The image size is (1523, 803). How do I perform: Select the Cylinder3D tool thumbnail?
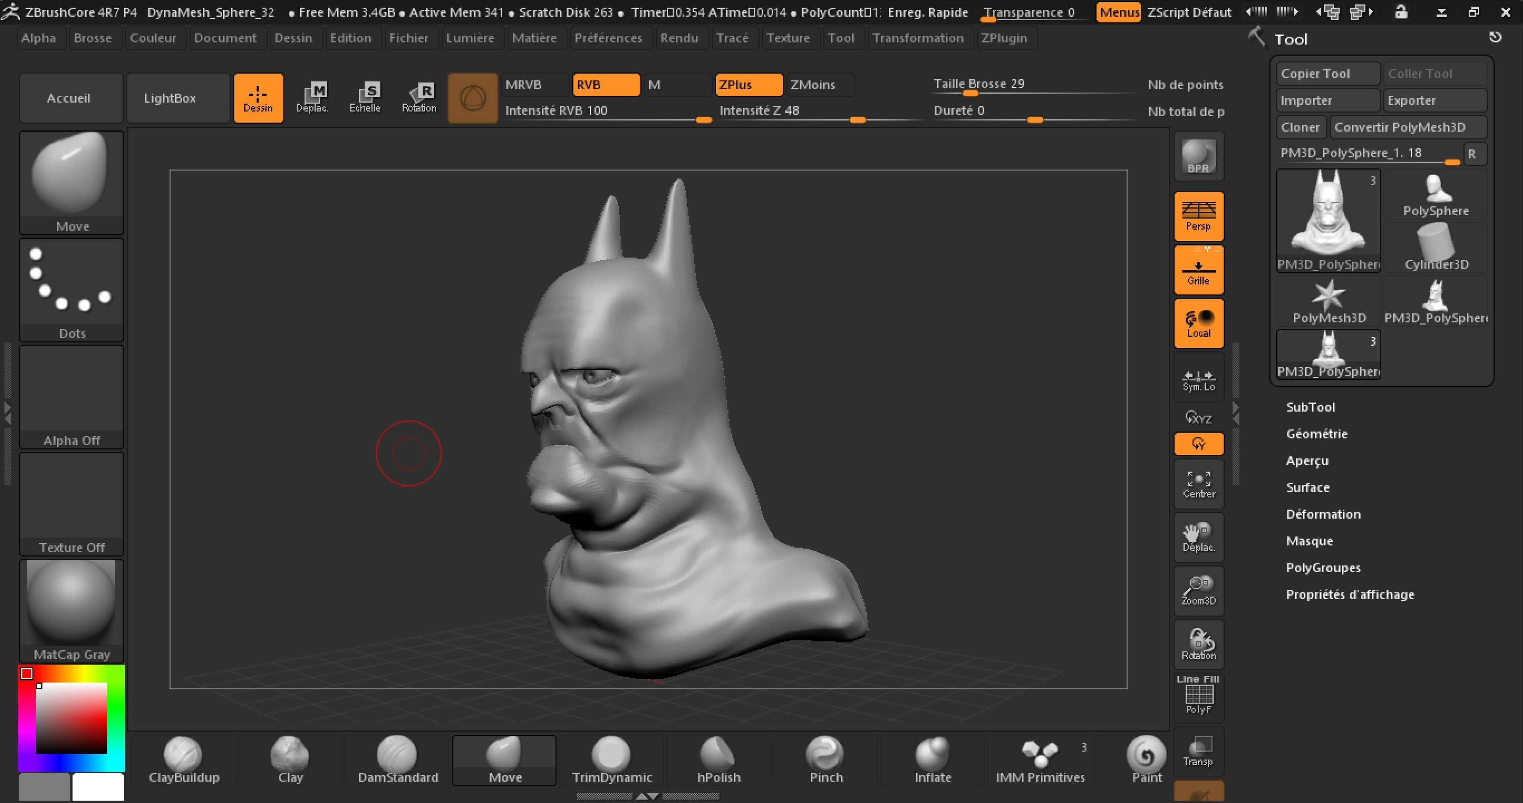tap(1435, 248)
